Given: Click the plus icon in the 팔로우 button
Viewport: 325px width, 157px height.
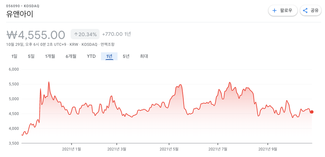Looking at the screenshot, I should click(274, 11).
